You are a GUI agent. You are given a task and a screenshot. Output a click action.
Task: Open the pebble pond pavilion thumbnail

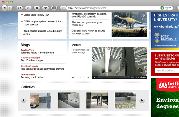tap(125, 101)
